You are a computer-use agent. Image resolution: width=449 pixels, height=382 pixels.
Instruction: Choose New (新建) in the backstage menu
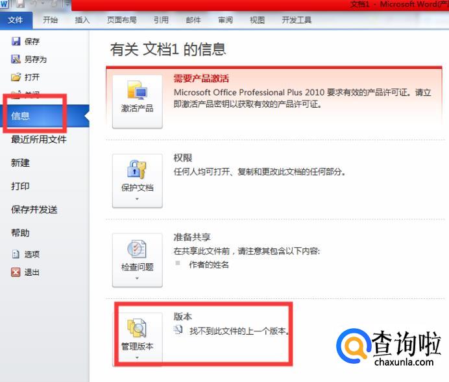[20, 163]
